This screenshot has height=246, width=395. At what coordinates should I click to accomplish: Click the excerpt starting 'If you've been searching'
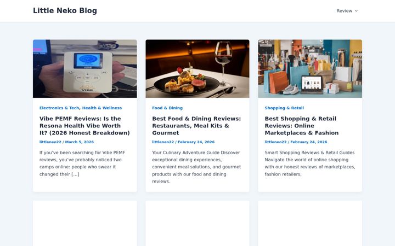82,163
